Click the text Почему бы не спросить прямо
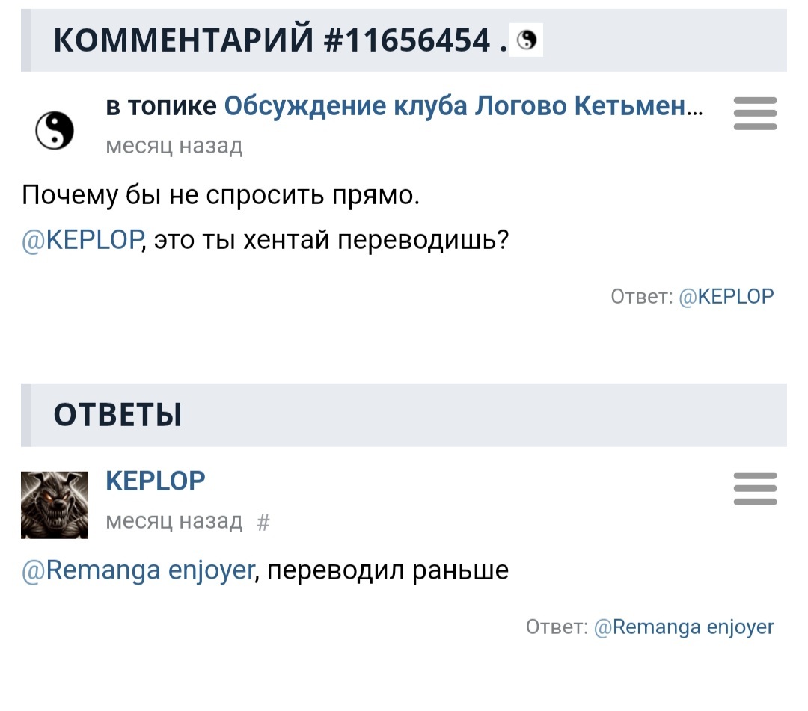Image resolution: width=808 pixels, height=711 pixels. 221,196
